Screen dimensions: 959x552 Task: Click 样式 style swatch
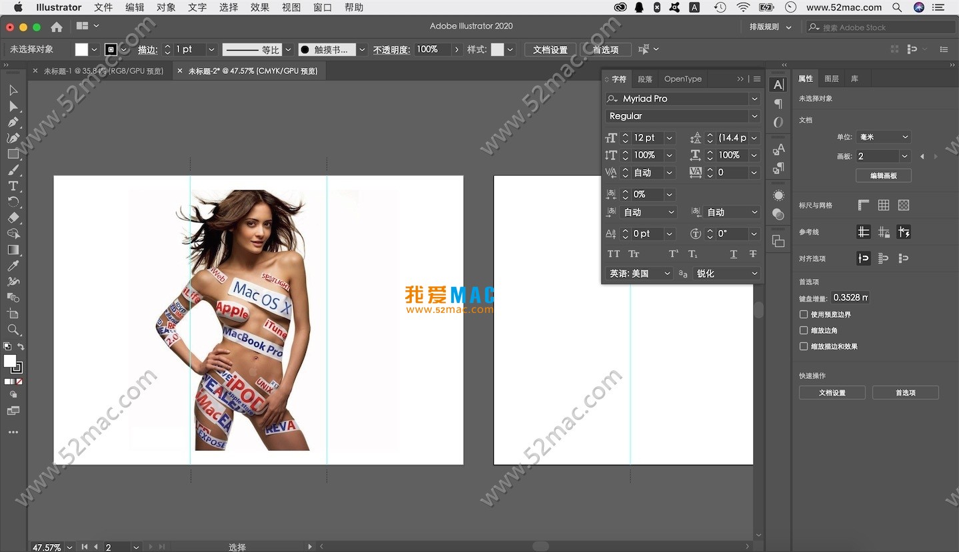pos(497,49)
